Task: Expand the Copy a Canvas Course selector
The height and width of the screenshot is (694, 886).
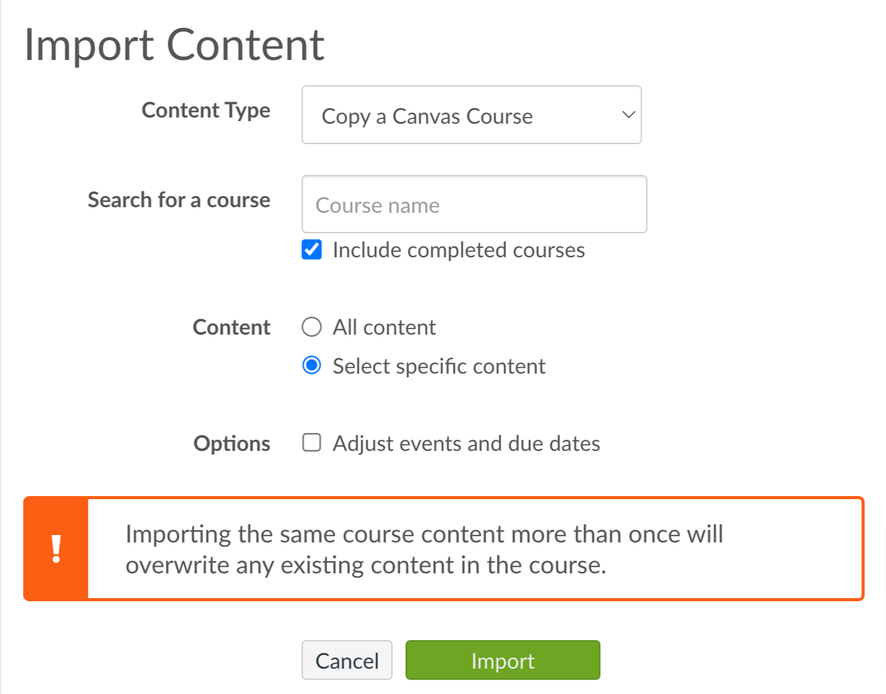Action: click(471, 115)
